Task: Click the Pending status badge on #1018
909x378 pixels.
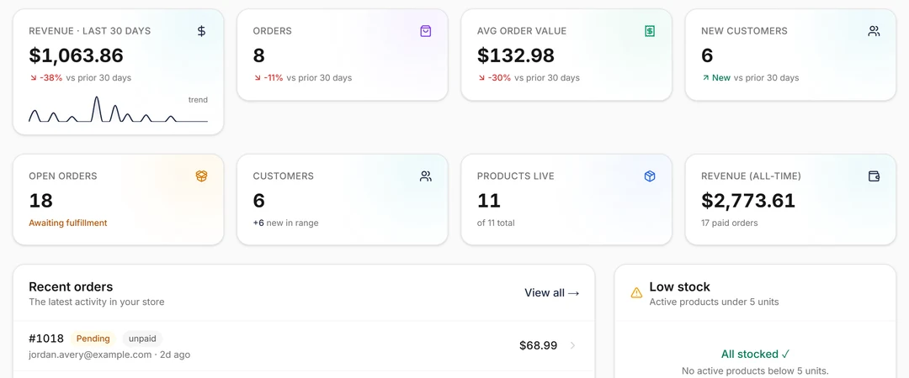Action: 93,339
